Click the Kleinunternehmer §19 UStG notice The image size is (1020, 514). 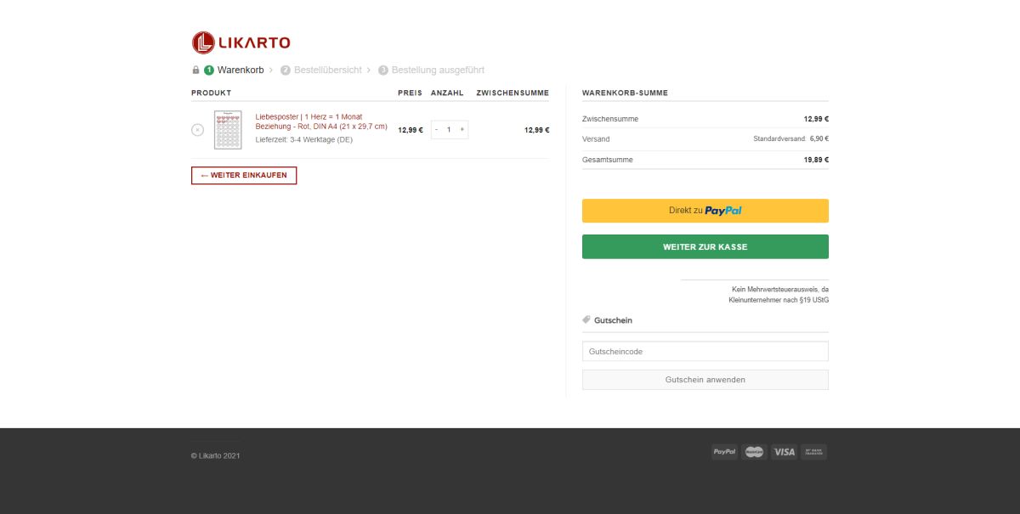pyautogui.click(x=779, y=295)
